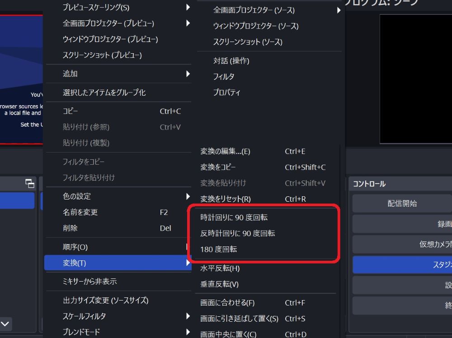Select 垂直反転(V)
452x338 pixels.
point(266,284)
